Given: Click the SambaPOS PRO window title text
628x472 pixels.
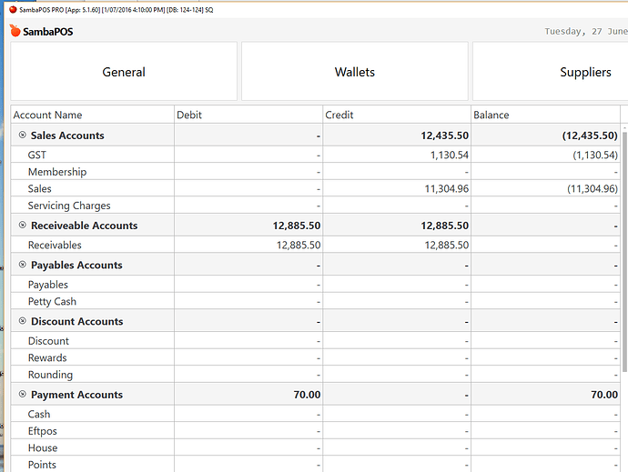Looking at the screenshot, I should (x=116, y=10).
